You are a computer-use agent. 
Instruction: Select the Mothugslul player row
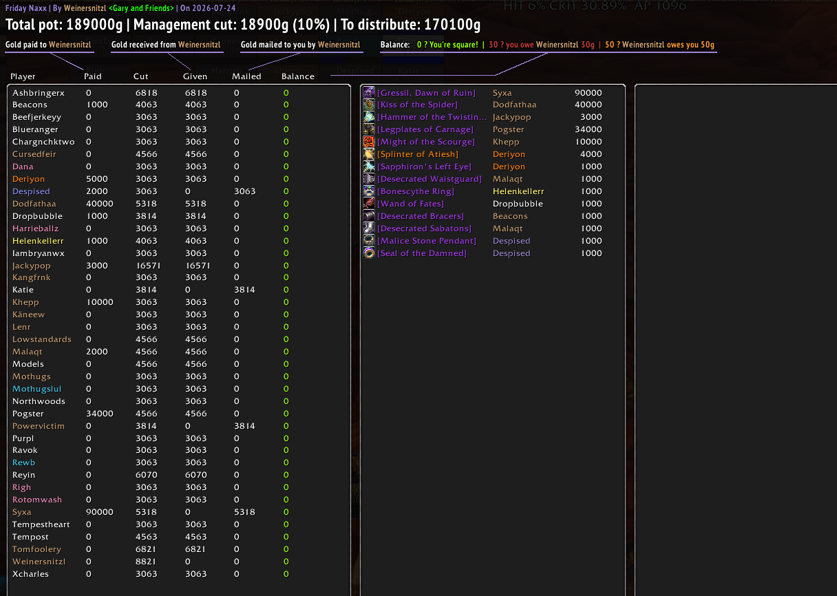click(179, 390)
